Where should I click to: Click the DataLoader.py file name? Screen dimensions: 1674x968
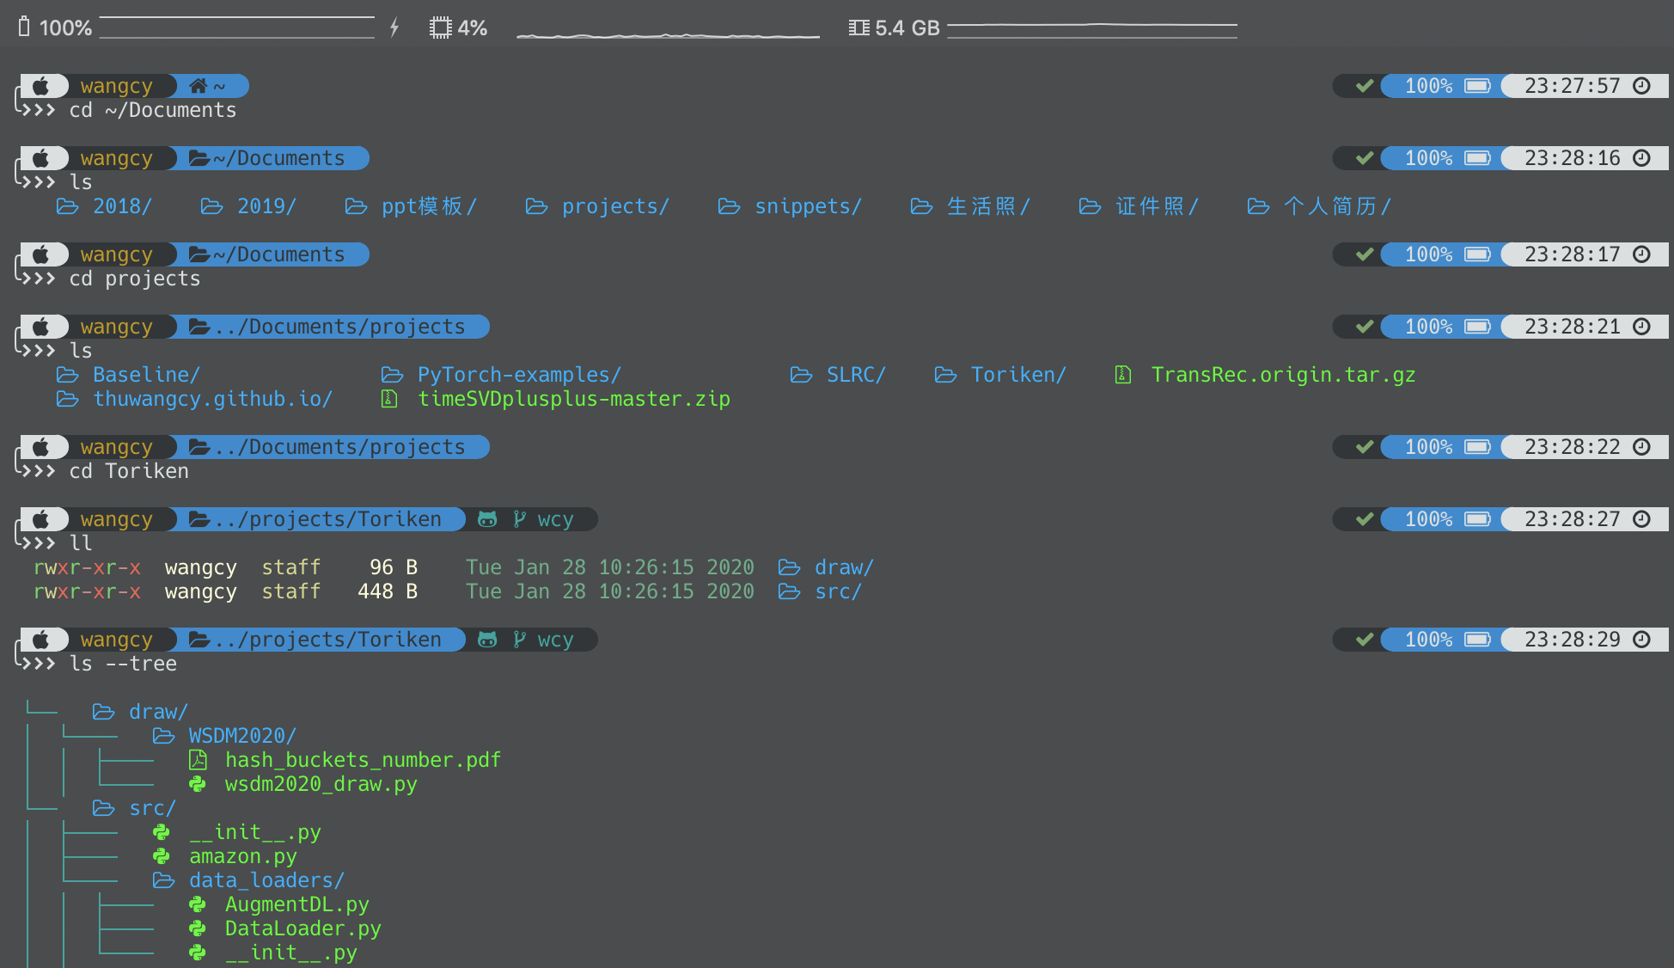[x=302, y=928]
